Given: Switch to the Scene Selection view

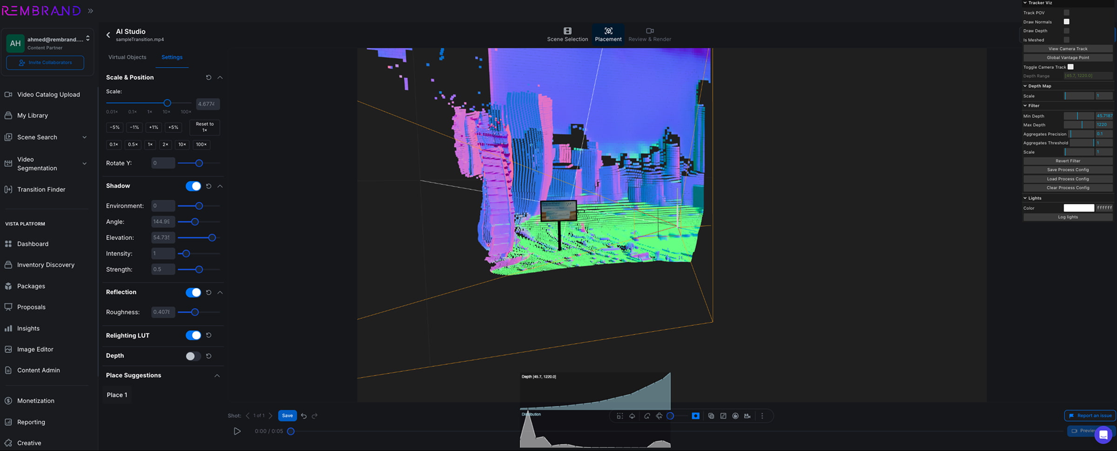Looking at the screenshot, I should pyautogui.click(x=567, y=34).
